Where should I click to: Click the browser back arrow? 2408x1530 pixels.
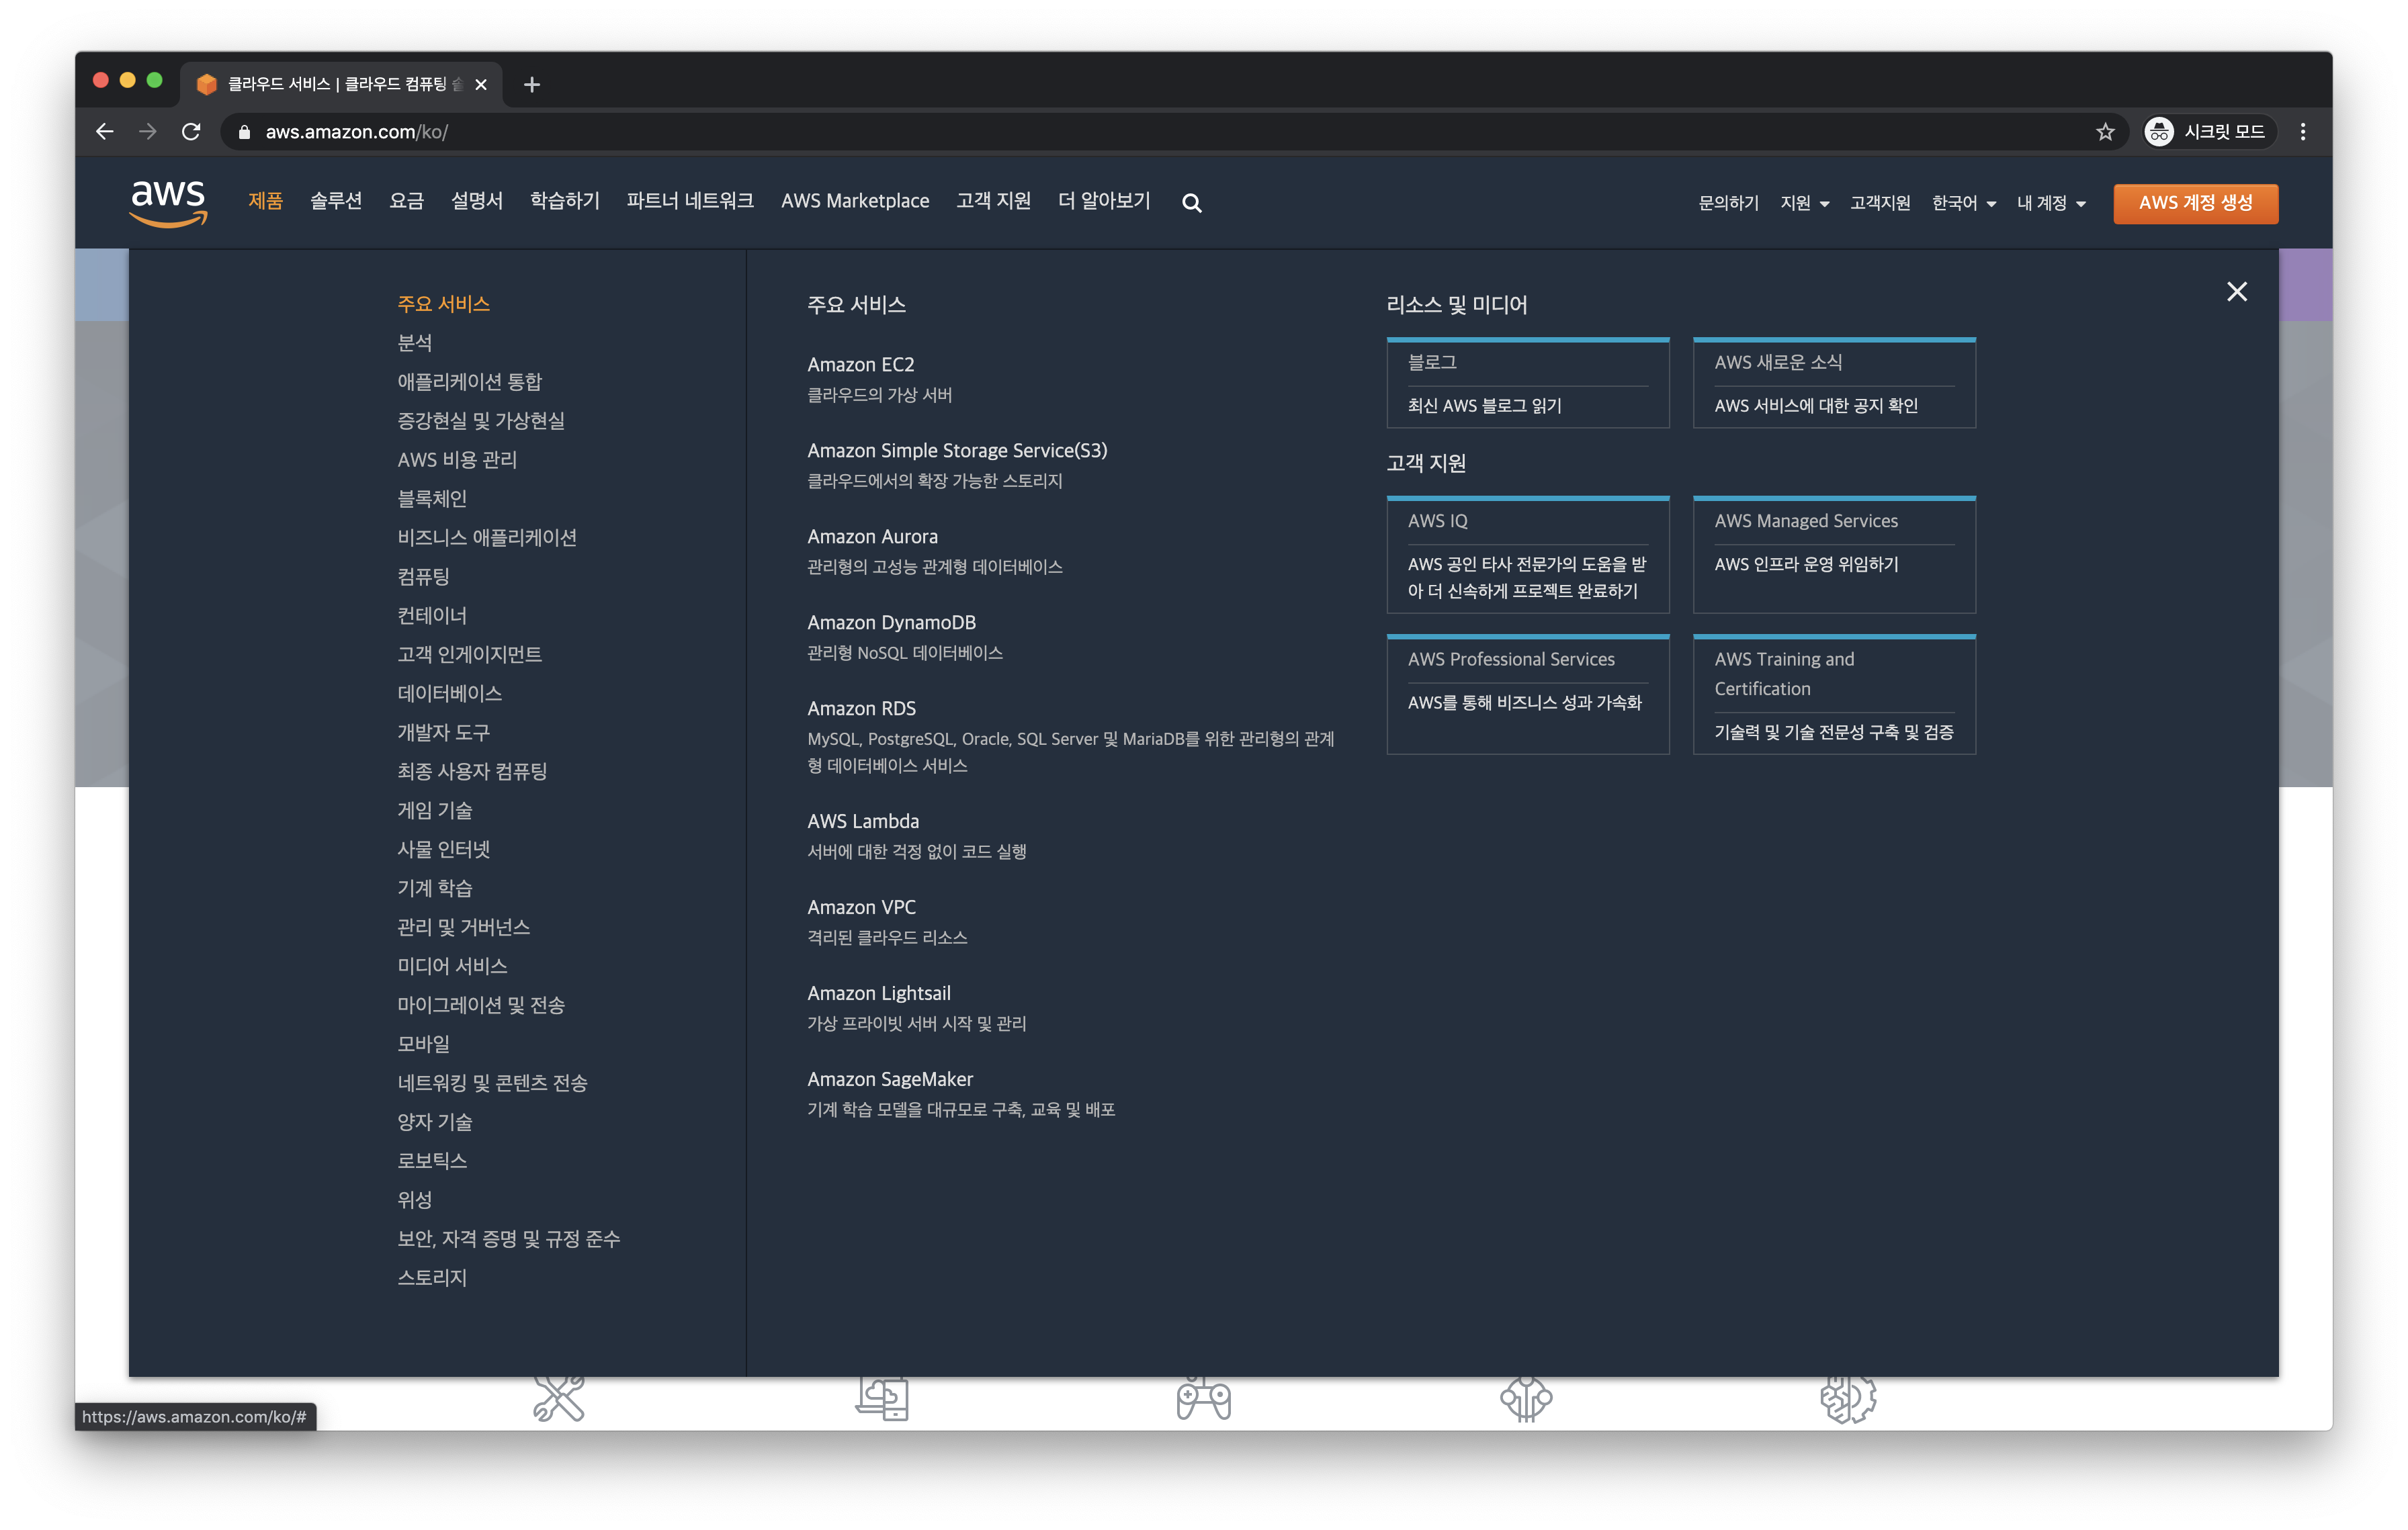click(105, 132)
